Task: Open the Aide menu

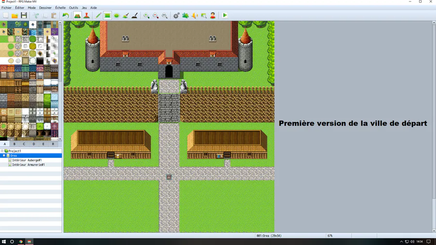Action: [x=93, y=8]
